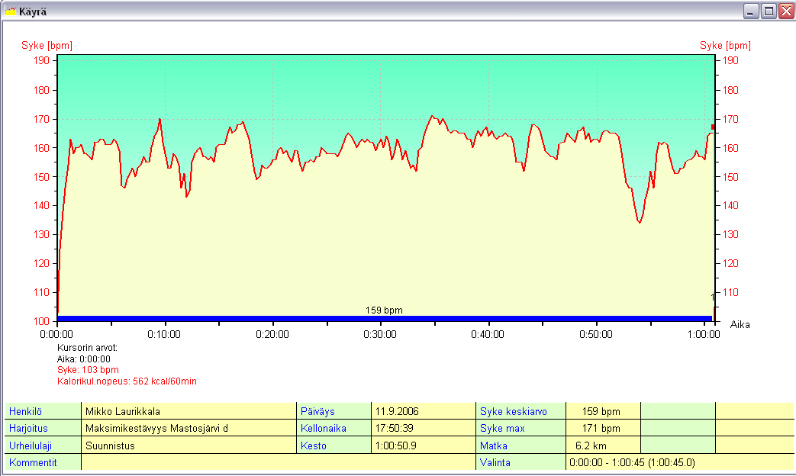796x476 pixels.
Task: Select the Henkilö label cell
Action: [x=43, y=411]
